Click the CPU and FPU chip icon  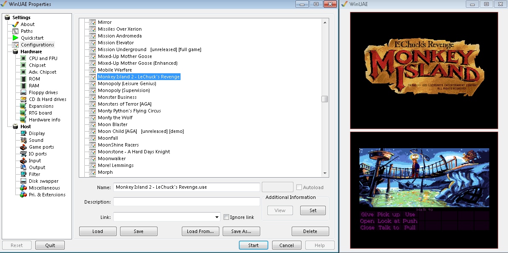(x=23, y=58)
